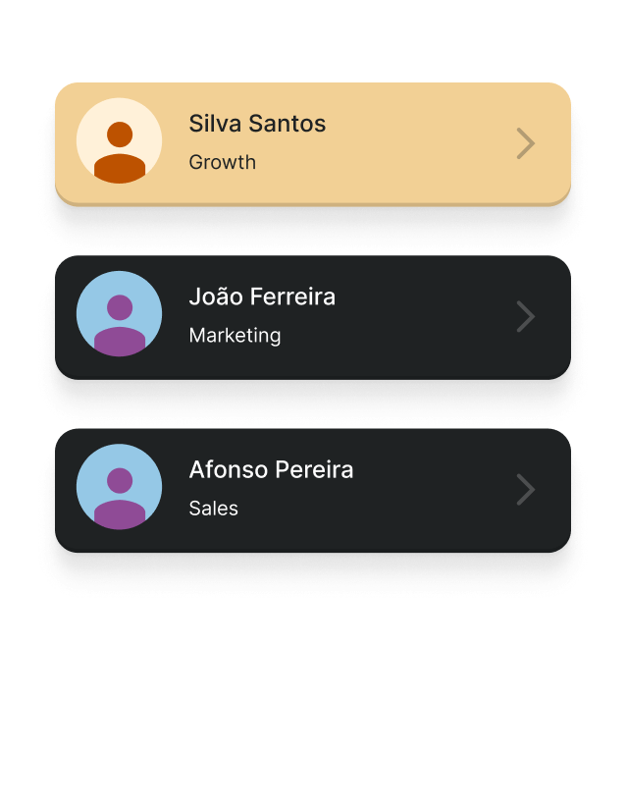Click the avatar beside the Sales label
The width and height of the screenshot is (627, 807).
click(x=120, y=487)
